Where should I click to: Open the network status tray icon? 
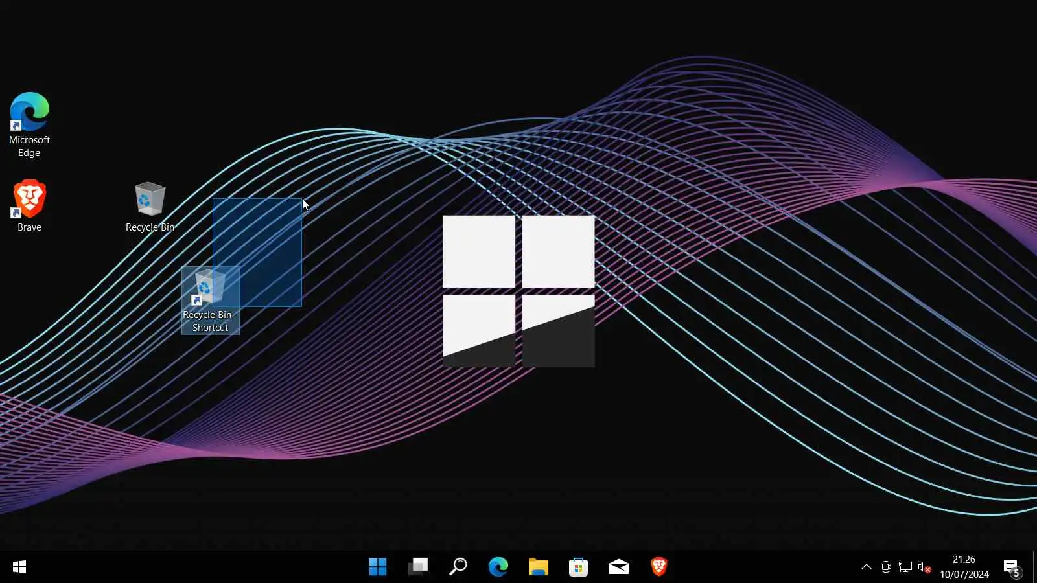[x=905, y=567]
